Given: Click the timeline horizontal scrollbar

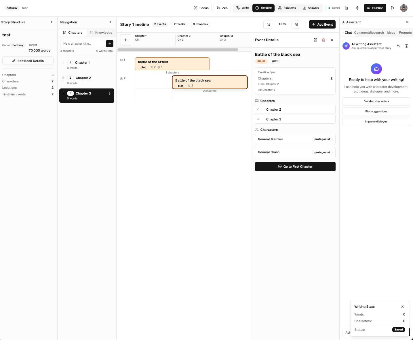Looking at the screenshot, I should click(178, 50).
